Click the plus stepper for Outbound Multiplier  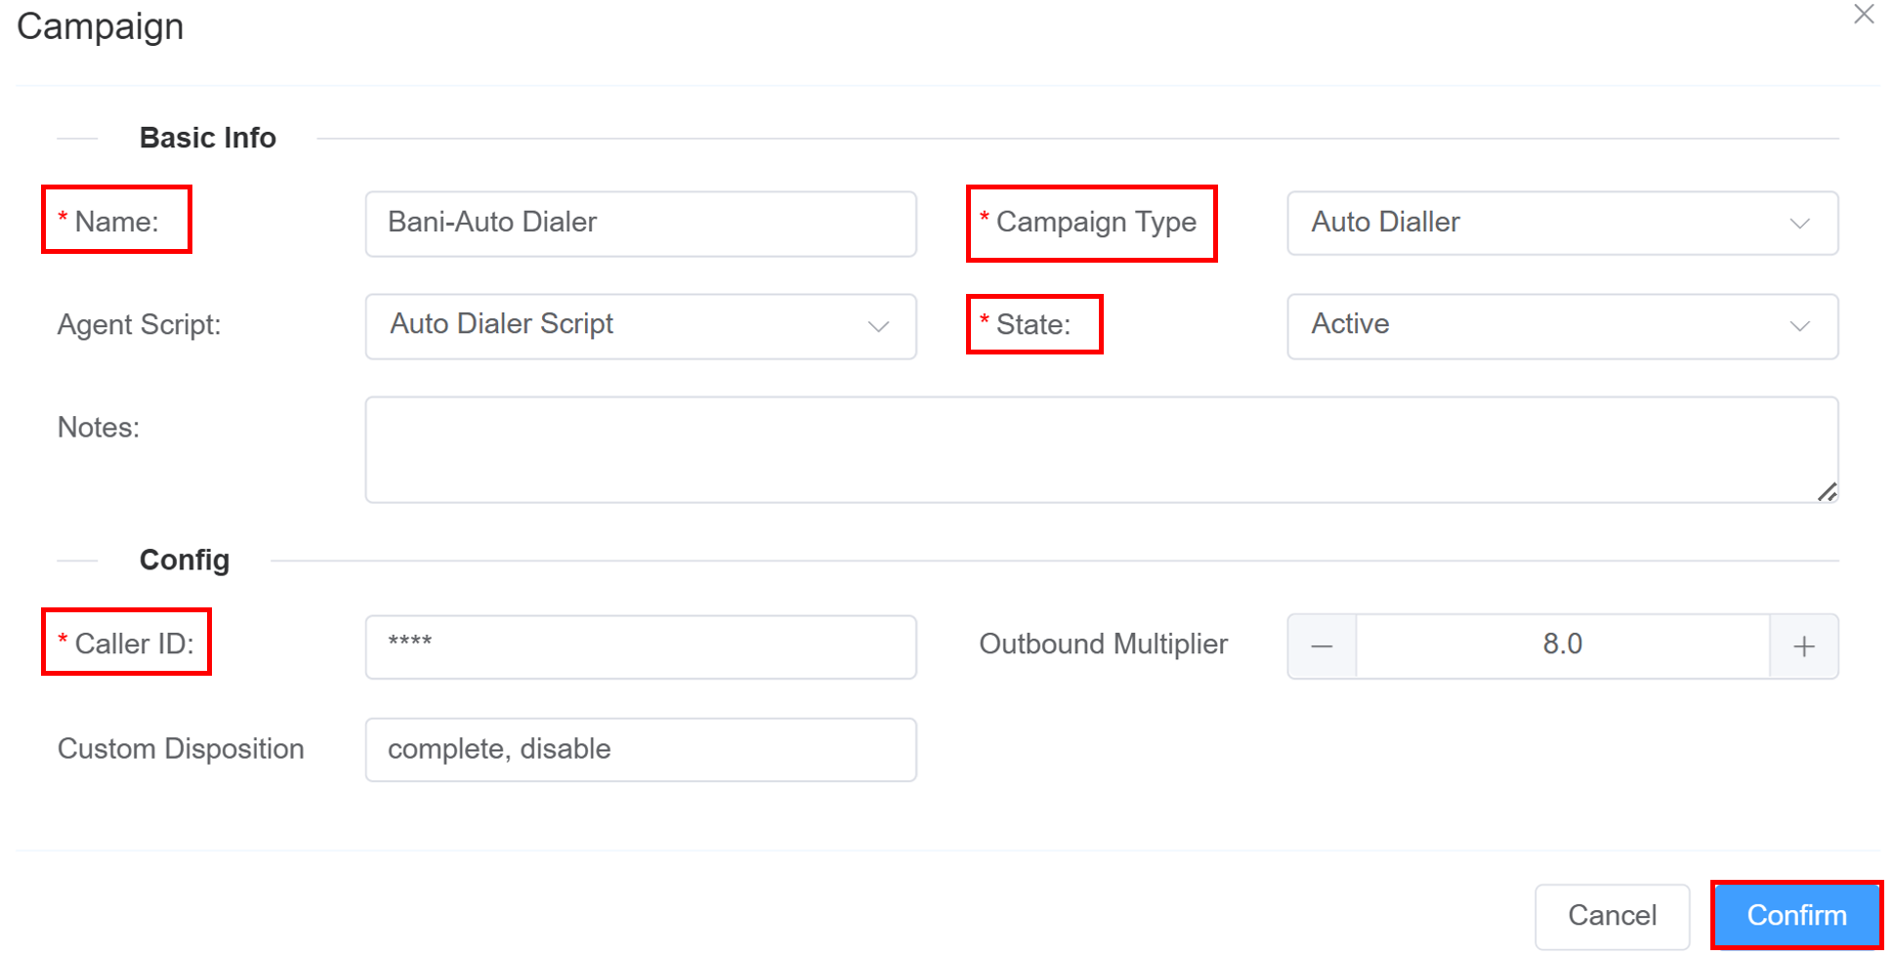[x=1803, y=645]
